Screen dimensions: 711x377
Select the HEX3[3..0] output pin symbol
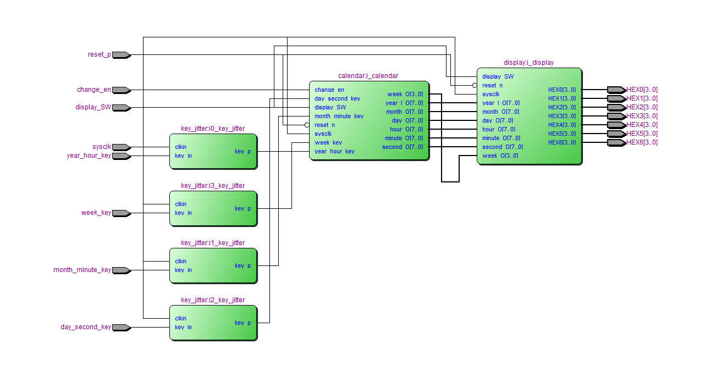(x=616, y=116)
